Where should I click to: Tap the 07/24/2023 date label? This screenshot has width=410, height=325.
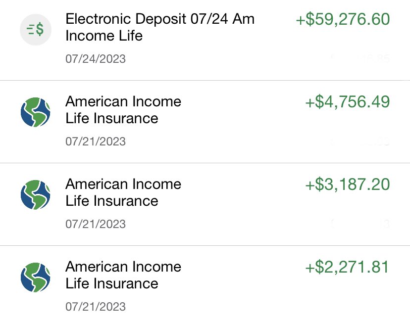[96, 59]
